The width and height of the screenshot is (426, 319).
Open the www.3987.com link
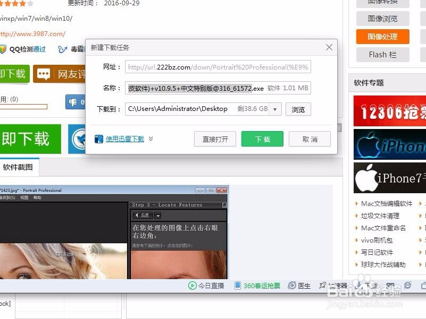point(32,34)
